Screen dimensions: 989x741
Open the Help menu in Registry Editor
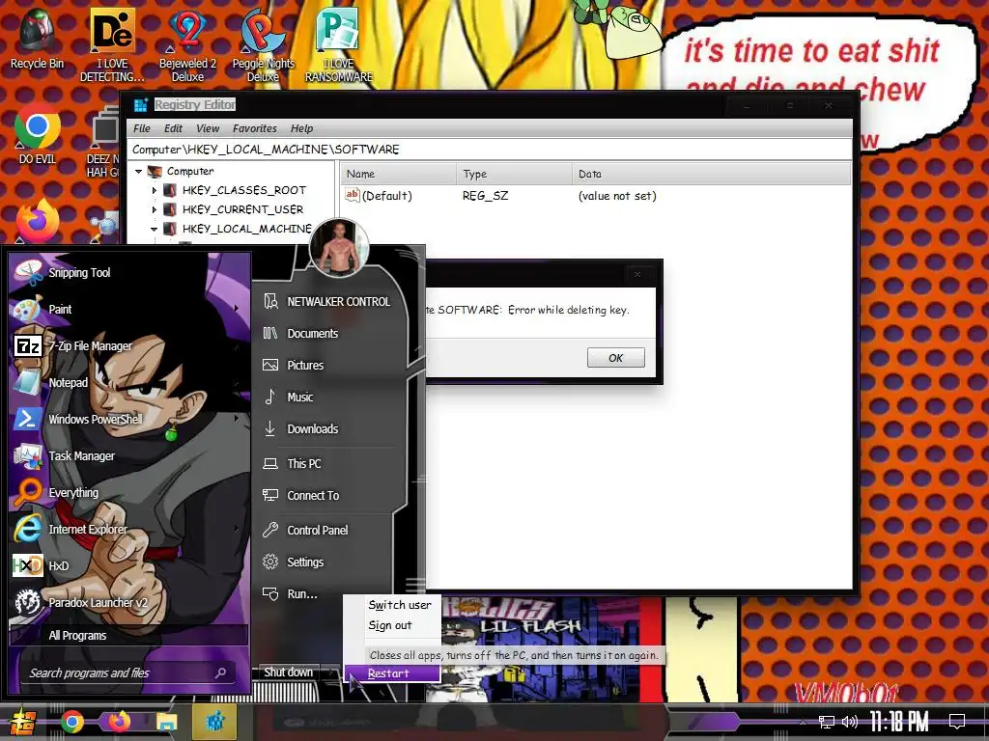(301, 128)
